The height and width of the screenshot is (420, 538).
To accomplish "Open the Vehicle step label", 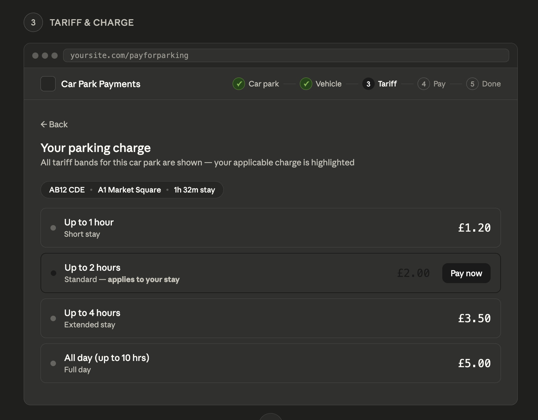I will click(329, 84).
